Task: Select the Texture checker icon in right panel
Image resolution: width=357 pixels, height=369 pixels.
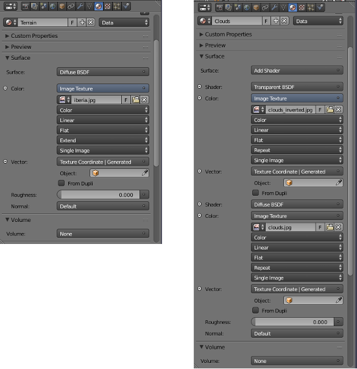Action: click(302, 8)
